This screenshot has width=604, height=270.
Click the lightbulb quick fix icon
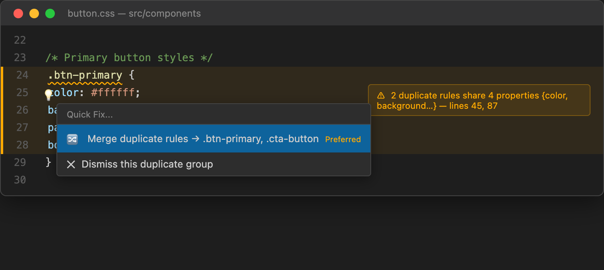tap(48, 94)
